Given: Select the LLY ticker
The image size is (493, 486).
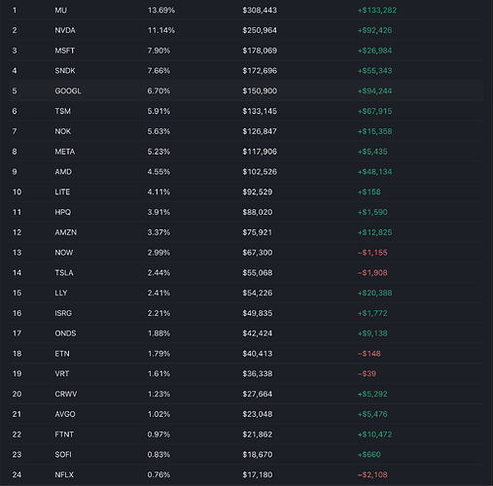Looking at the screenshot, I should (61, 293).
